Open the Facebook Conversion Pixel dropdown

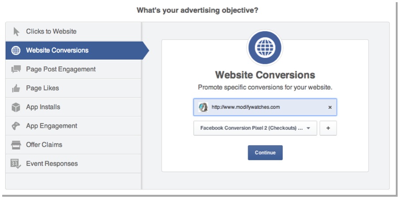click(x=255, y=128)
